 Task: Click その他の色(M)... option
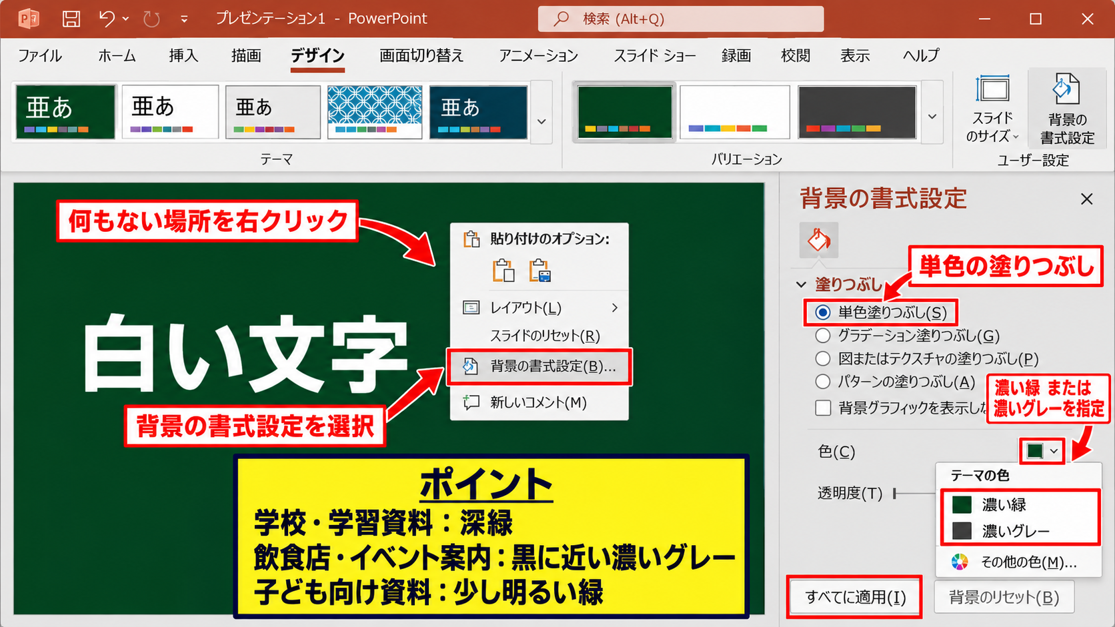pos(1018,562)
